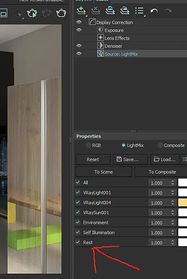Screen dimensions: 187x279
Task: Click the VRayLight004 intensity value field
Action: click(x=160, y=203)
